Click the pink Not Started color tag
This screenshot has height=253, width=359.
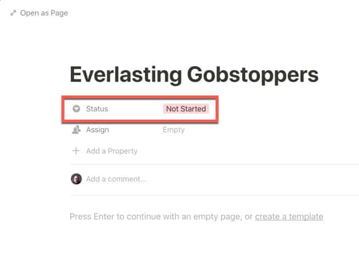tap(186, 109)
